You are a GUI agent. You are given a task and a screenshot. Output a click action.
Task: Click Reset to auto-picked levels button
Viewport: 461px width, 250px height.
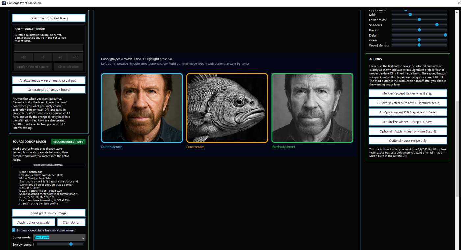coord(49,18)
